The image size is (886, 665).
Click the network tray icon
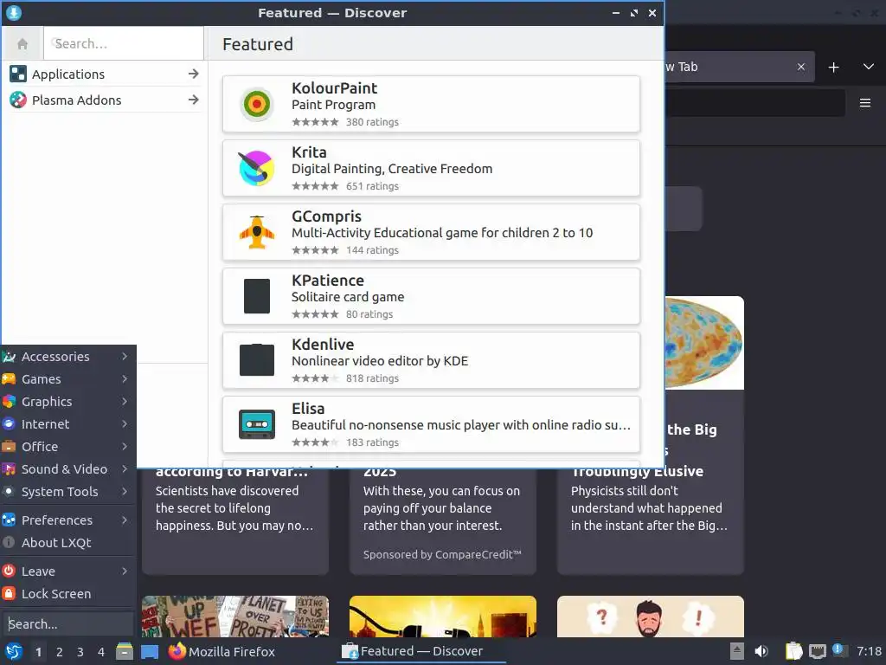pos(817,651)
